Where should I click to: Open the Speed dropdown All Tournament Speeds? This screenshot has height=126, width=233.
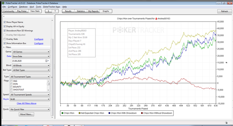tap(30, 95)
